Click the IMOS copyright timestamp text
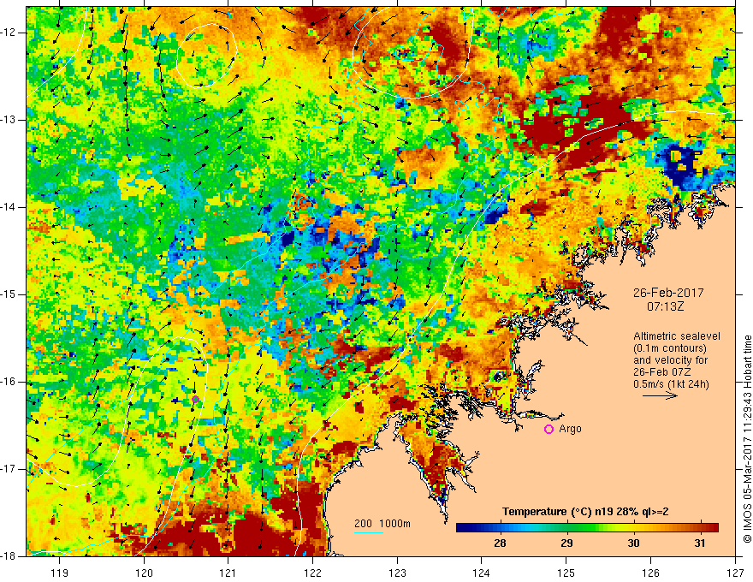This screenshot has width=753, height=582. pyautogui.click(x=747, y=438)
